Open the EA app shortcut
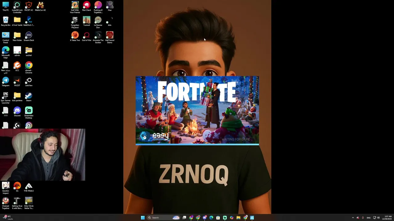Screen dimensions: 394x221 pos(17,187)
